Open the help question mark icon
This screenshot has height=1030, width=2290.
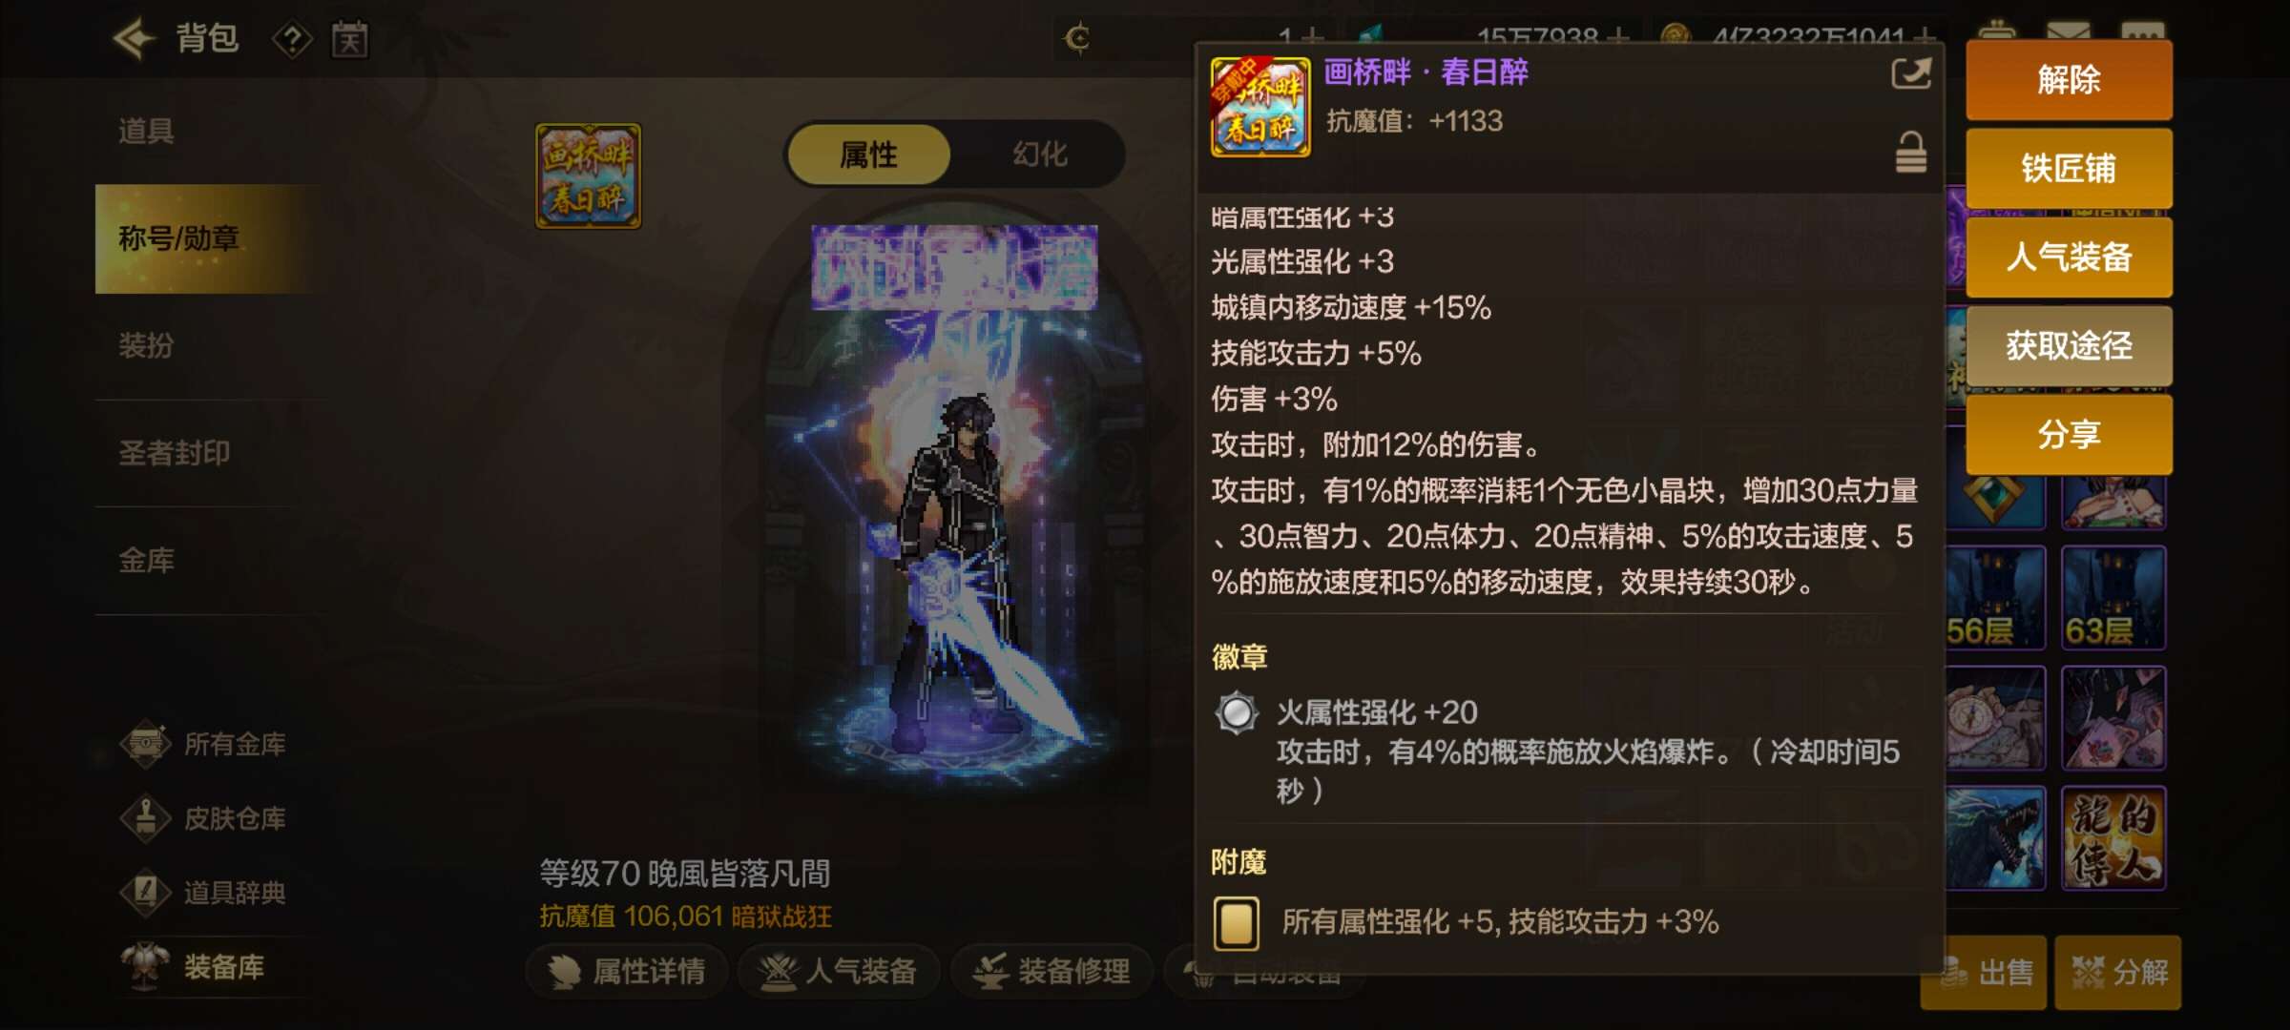point(292,40)
